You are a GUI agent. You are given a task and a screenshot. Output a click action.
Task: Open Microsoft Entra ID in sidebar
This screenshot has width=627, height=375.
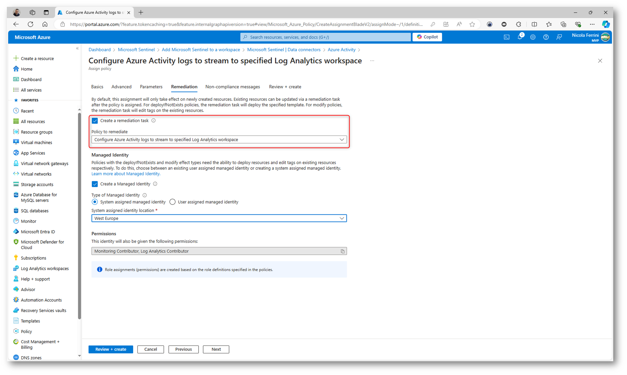(x=38, y=231)
